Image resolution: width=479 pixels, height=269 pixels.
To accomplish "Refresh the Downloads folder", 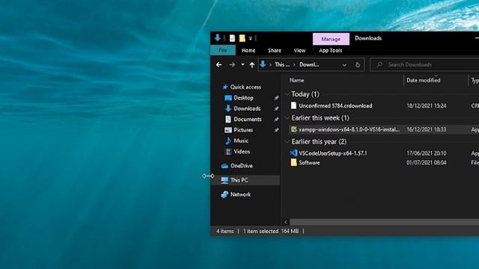I will click(358, 65).
